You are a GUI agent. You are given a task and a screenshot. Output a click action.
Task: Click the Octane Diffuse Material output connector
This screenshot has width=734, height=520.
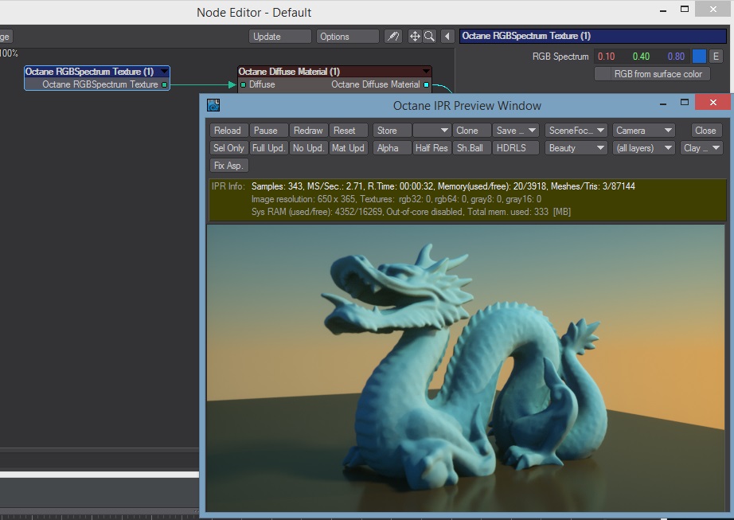[x=426, y=84]
